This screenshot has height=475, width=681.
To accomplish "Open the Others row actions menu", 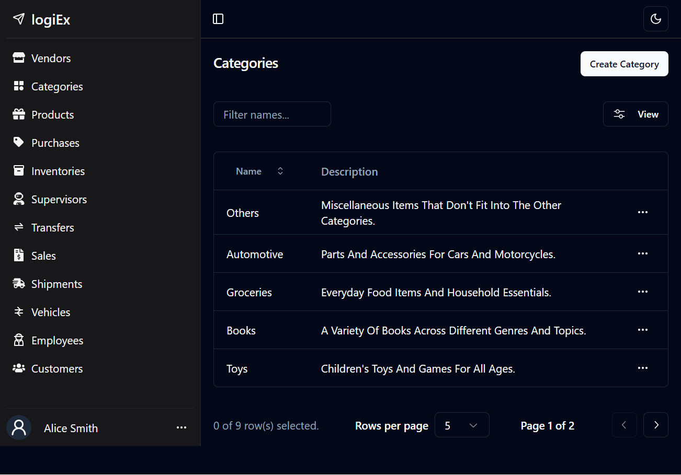I will 643,212.
